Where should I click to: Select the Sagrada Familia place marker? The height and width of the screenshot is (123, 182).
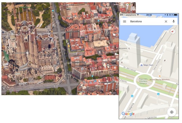(x=27, y=53)
